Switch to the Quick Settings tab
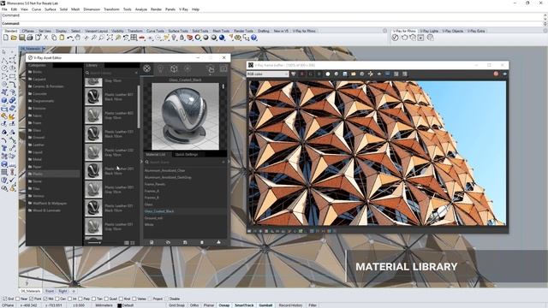Image resolution: width=548 pixels, height=308 pixels. [x=187, y=154]
